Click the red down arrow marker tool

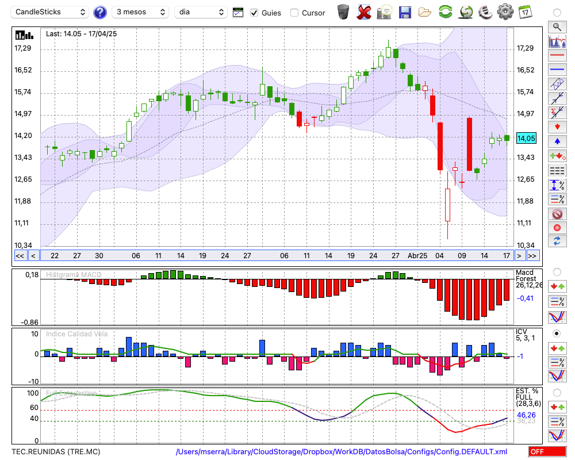pos(557,127)
